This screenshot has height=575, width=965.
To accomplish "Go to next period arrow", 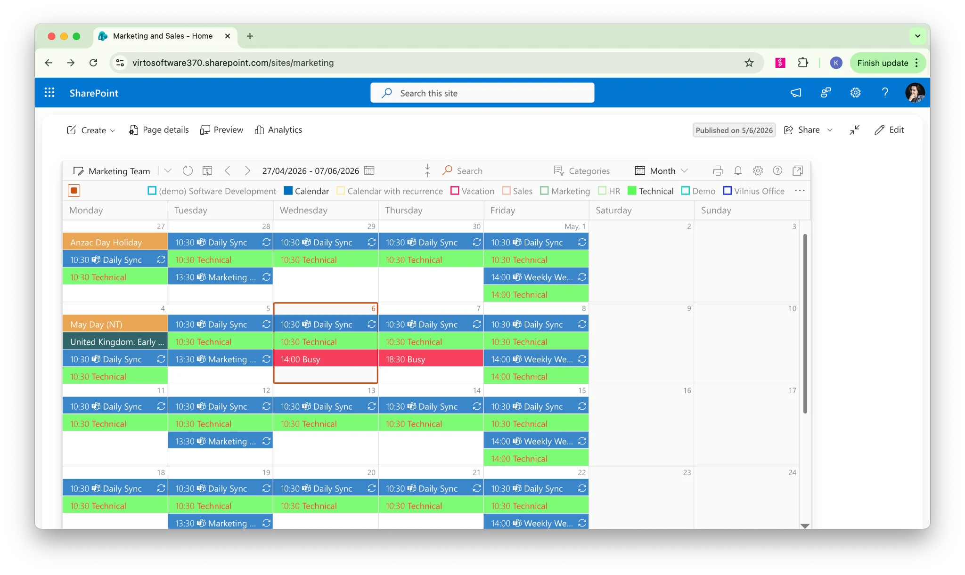I will (x=247, y=170).
